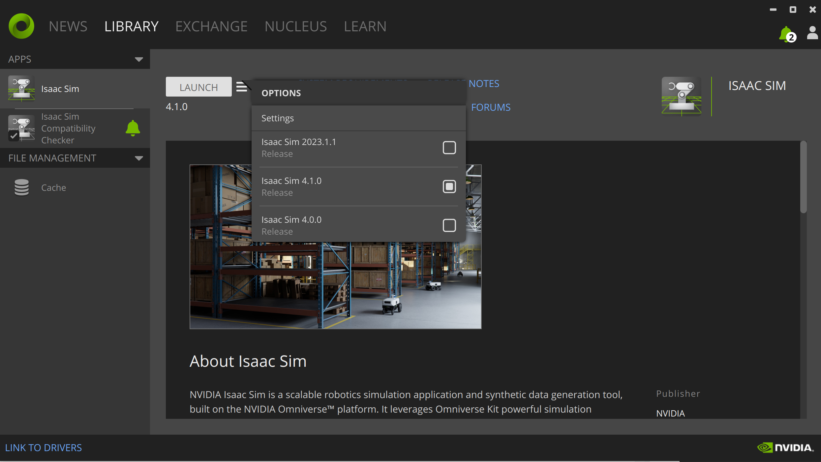Image resolution: width=821 pixels, height=462 pixels.
Task: Switch to the EXCHANGE tab
Action: (211, 26)
